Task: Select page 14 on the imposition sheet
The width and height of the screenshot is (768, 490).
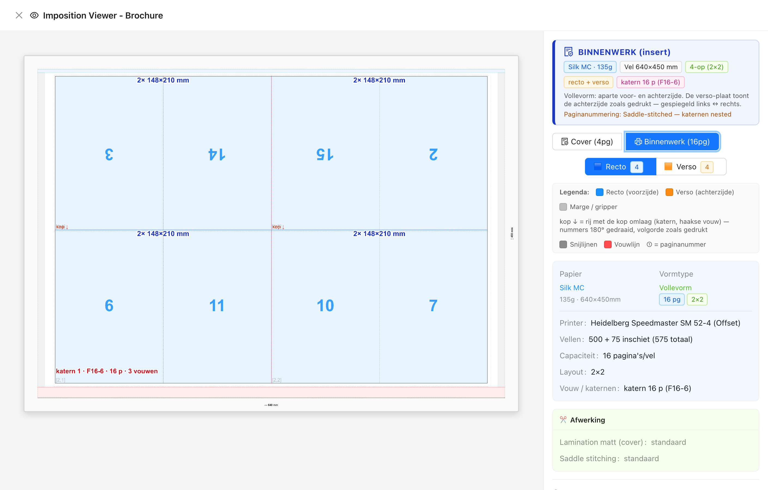Action: (x=217, y=154)
